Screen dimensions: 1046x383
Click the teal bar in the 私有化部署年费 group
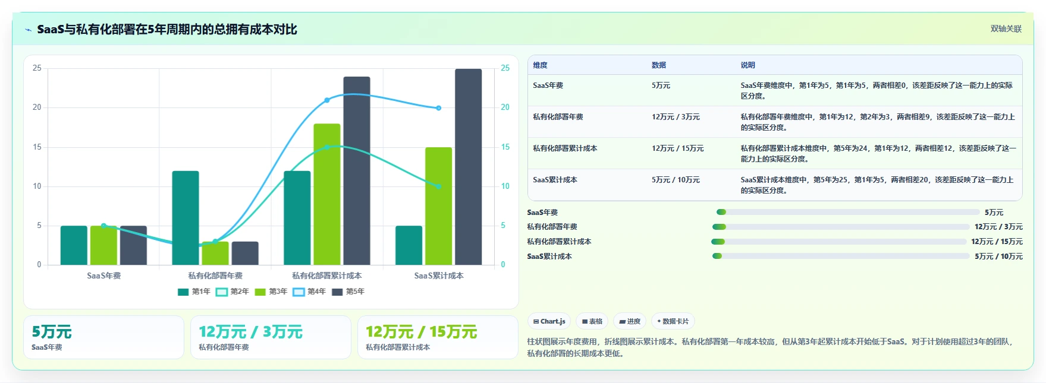pyautogui.click(x=186, y=218)
